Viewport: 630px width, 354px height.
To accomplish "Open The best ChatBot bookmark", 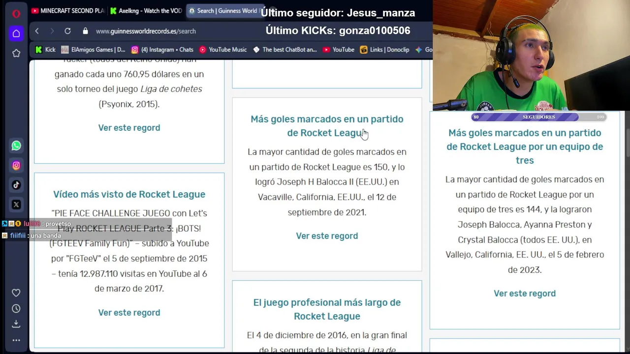I will coord(285,50).
